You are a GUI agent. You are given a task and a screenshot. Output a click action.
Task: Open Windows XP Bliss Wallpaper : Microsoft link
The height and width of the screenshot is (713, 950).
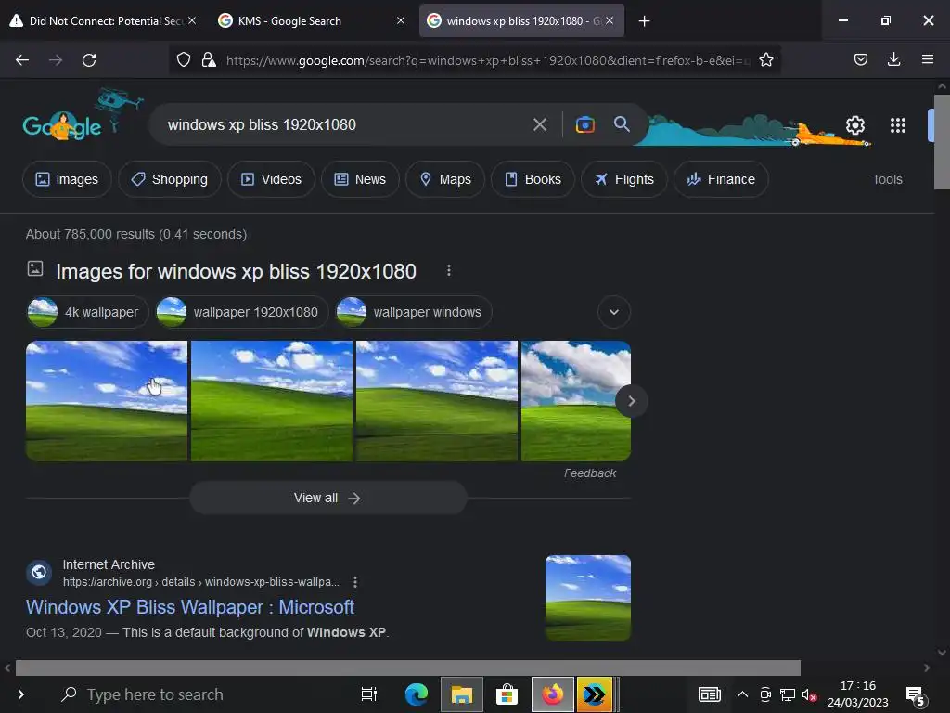190,607
